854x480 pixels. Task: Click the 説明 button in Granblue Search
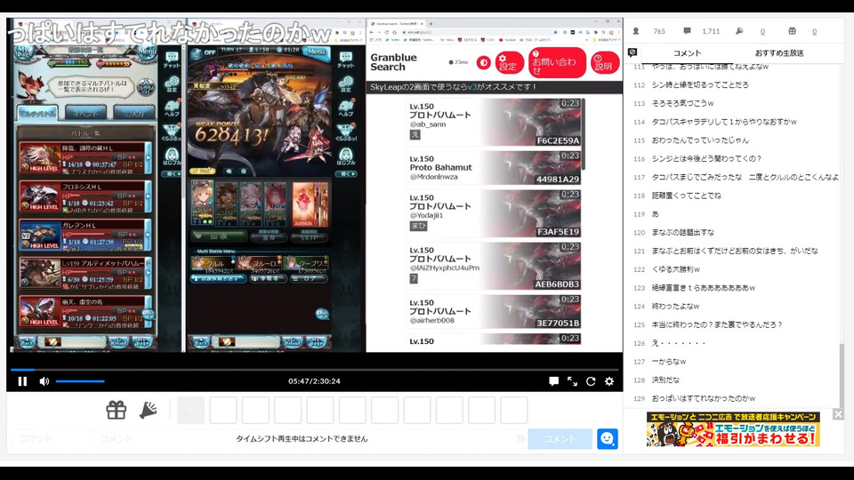coord(605,62)
